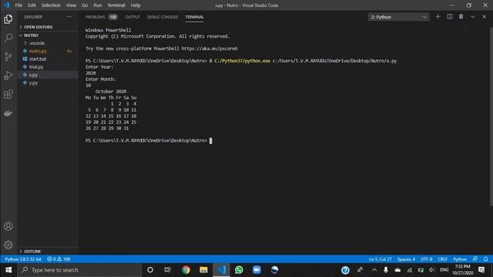Screen dimensions: 493x277
Task: Open Chrome from the taskbar
Action: pyautogui.click(x=186, y=270)
